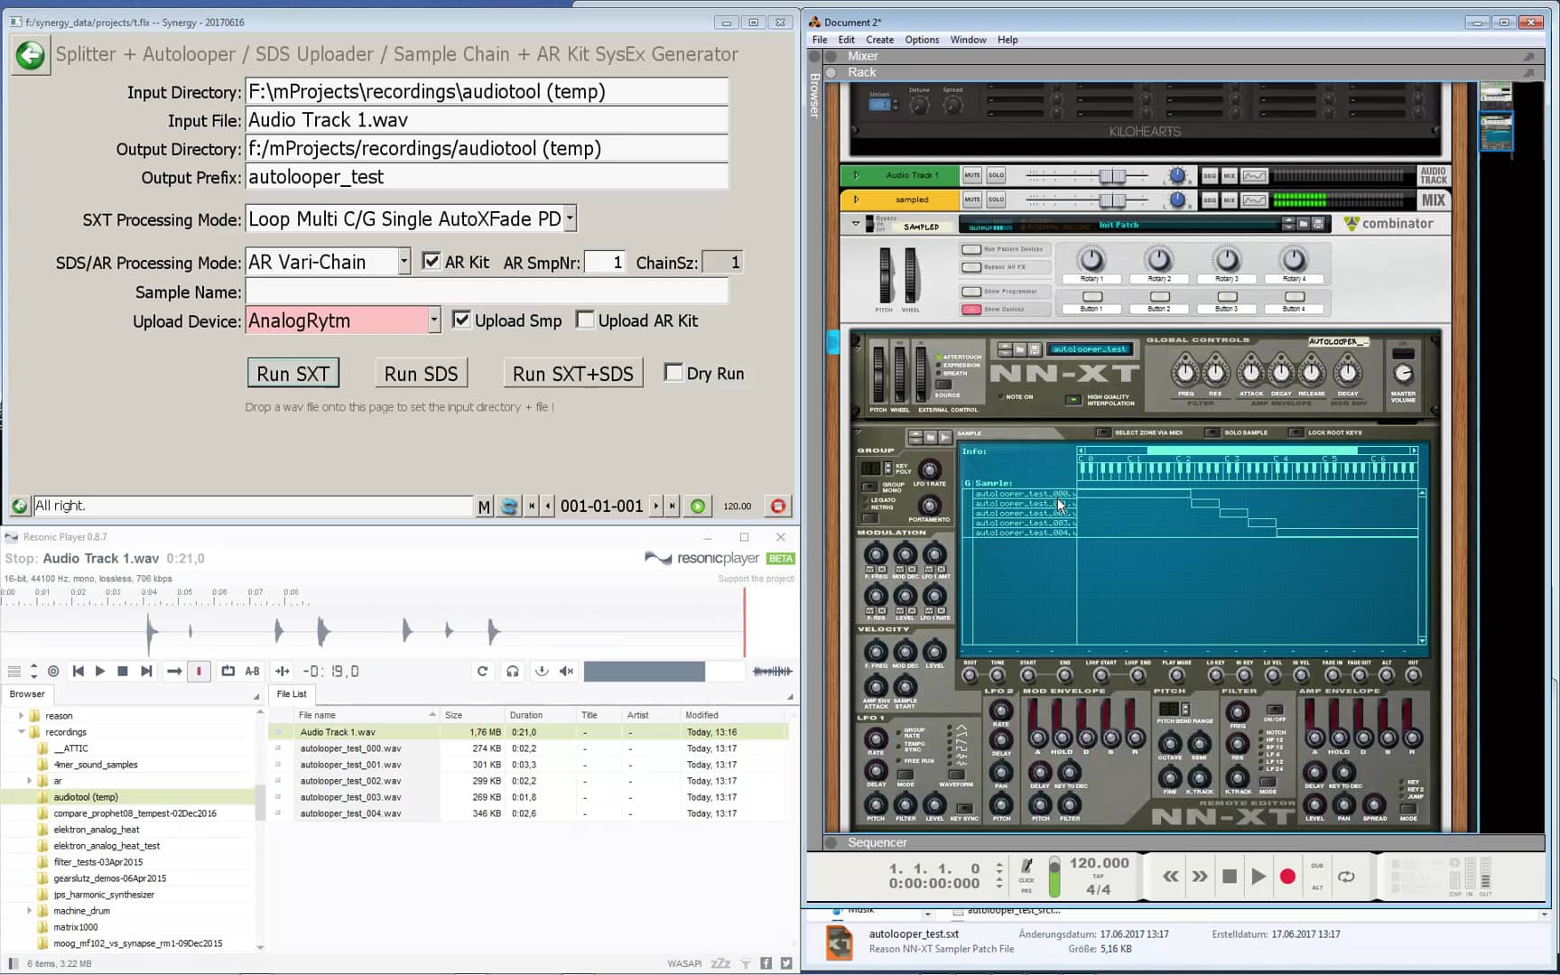
Task: Click the Run SDS button
Action: pos(421,374)
